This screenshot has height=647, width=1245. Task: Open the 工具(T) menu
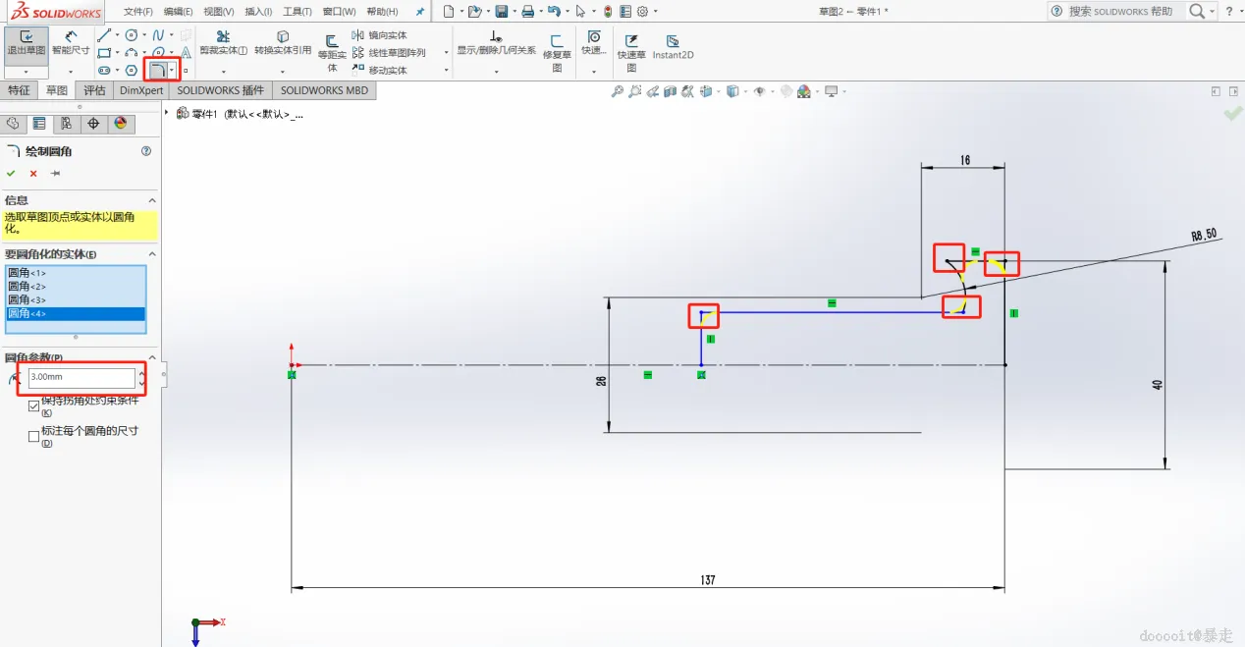[x=298, y=12]
